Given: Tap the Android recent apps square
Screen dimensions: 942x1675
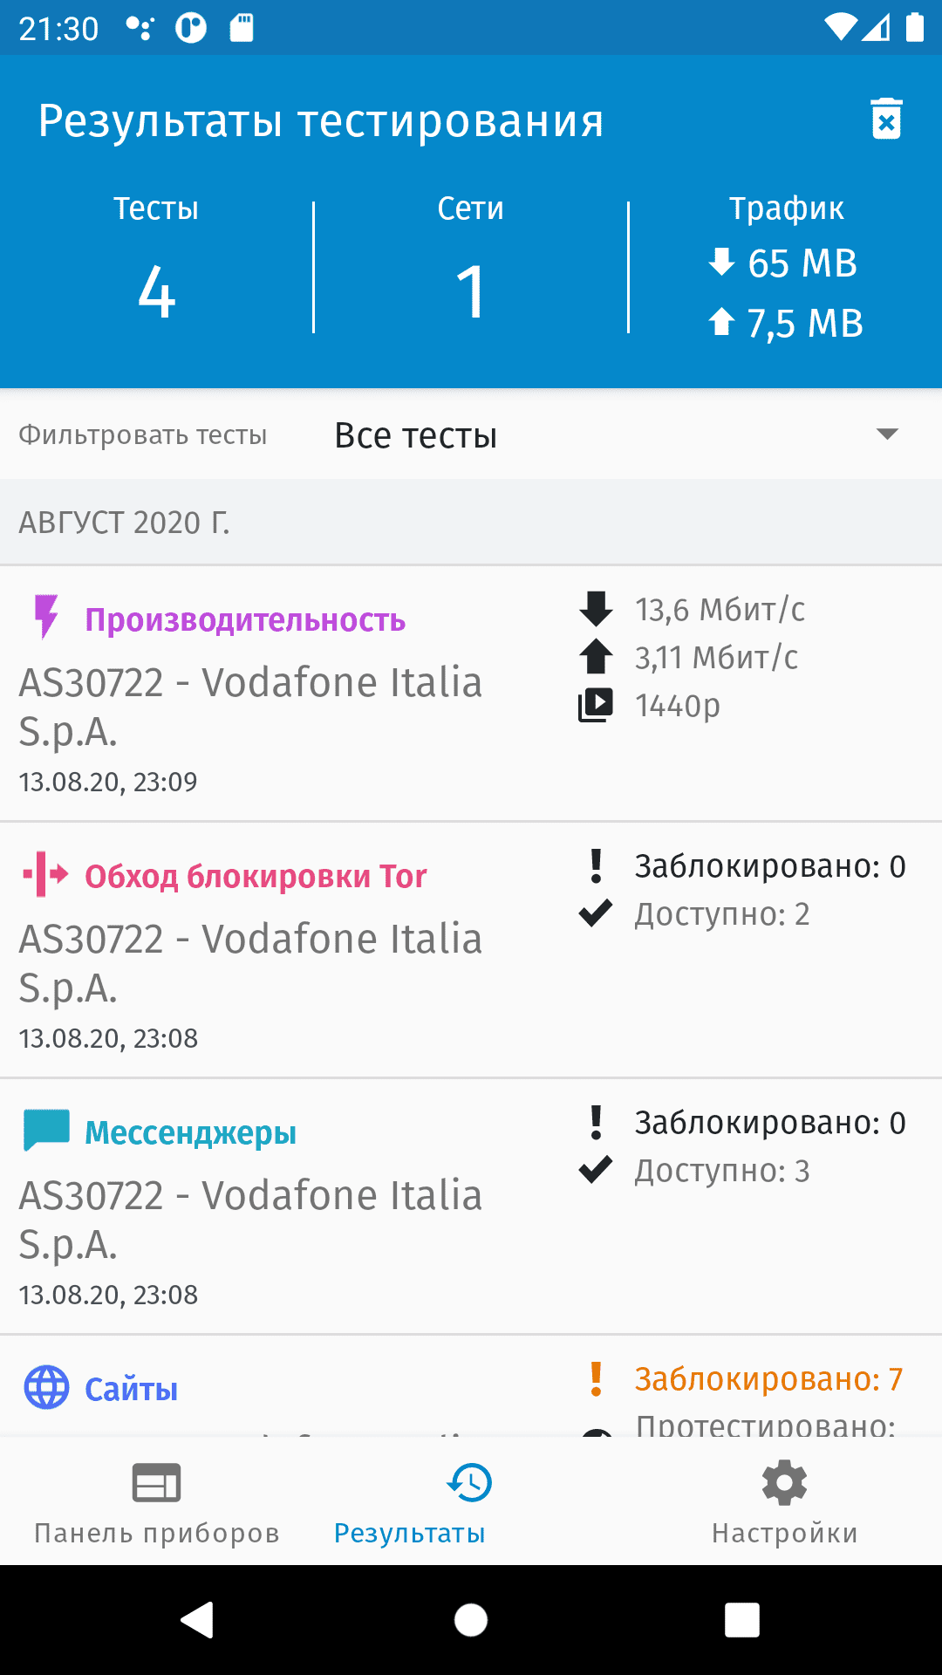Looking at the screenshot, I should (x=742, y=1620).
